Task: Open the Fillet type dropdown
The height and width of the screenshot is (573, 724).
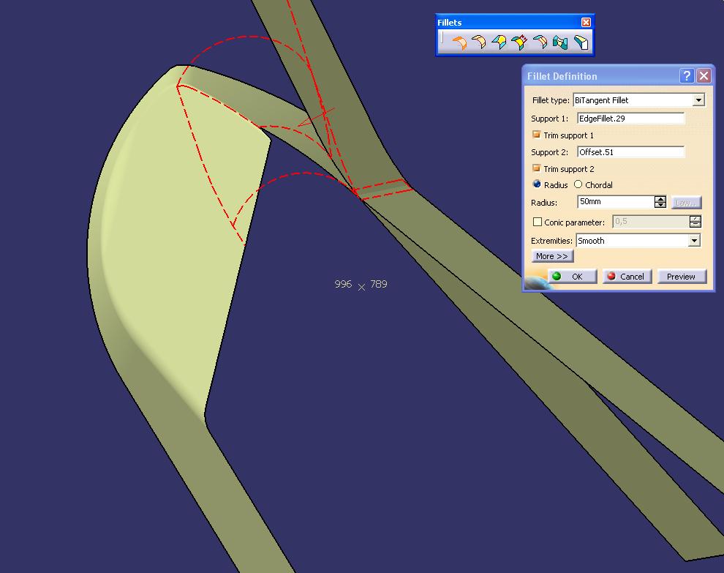Action: pyautogui.click(x=698, y=100)
